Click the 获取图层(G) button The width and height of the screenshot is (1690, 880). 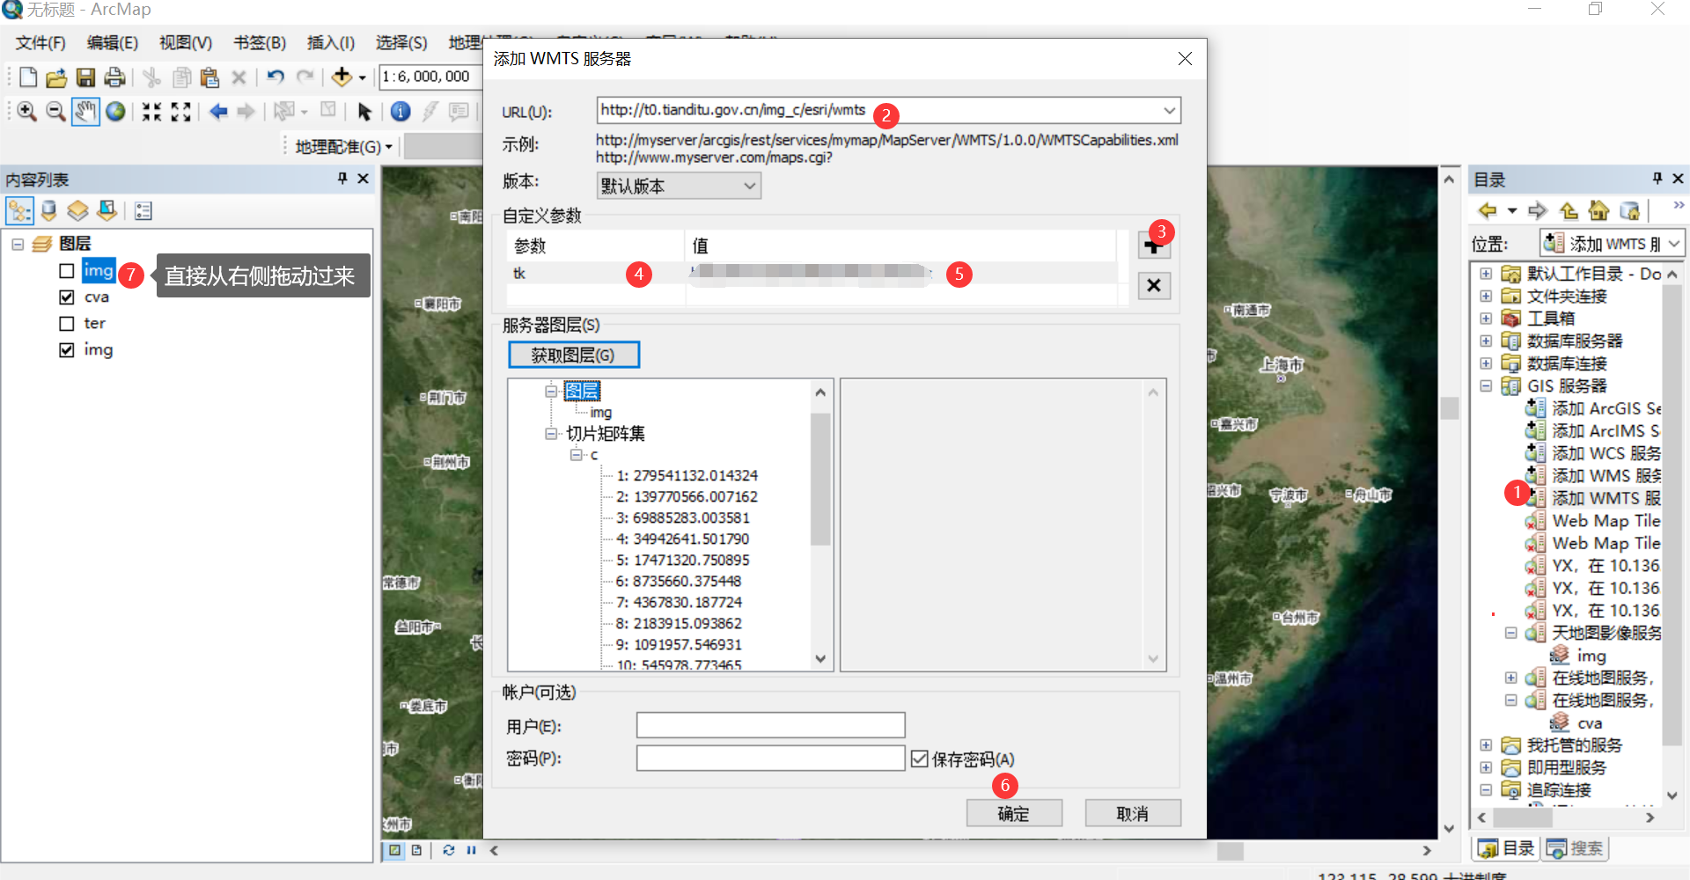pyautogui.click(x=574, y=355)
